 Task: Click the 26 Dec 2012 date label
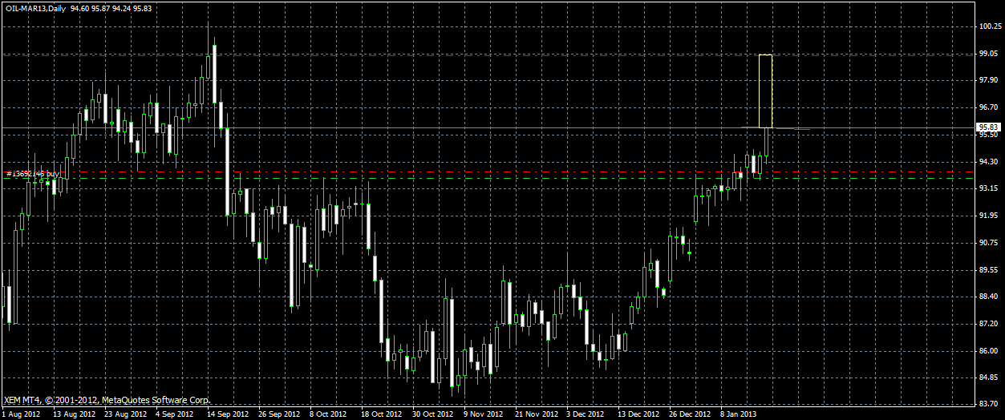point(689,414)
